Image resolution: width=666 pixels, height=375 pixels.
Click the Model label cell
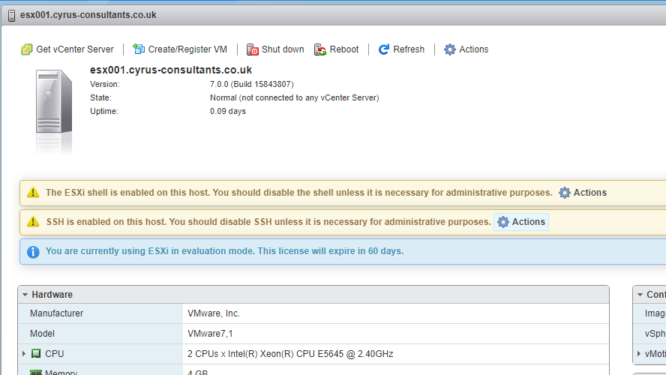[100, 334]
